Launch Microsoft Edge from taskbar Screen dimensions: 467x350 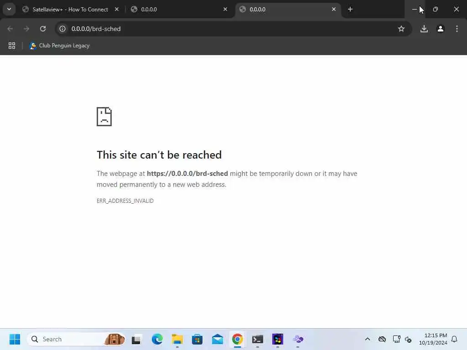click(x=157, y=339)
